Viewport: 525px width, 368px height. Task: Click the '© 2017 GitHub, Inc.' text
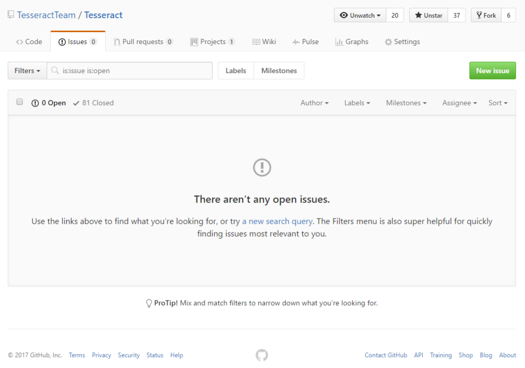click(35, 355)
